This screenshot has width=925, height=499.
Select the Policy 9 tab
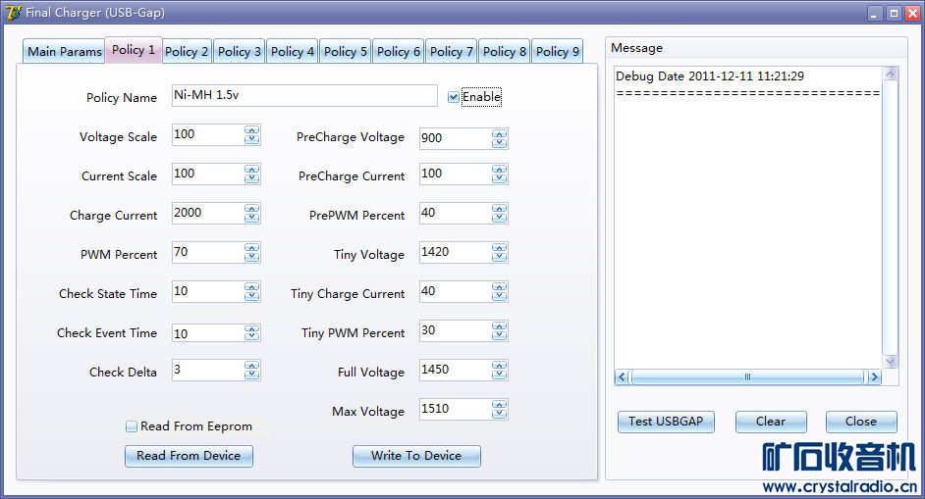558,51
